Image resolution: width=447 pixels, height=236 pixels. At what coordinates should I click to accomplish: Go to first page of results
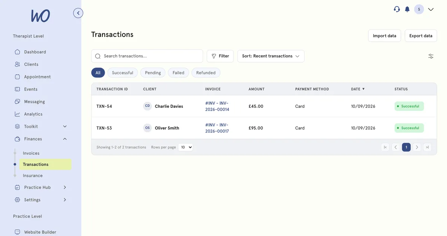tap(385, 147)
